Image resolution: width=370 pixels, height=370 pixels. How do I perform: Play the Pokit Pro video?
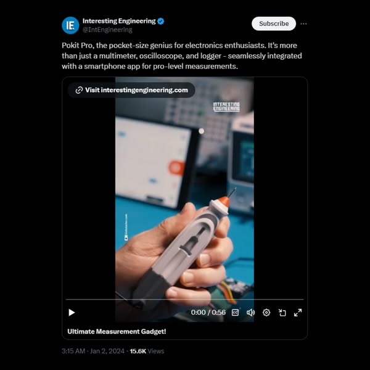coord(72,313)
